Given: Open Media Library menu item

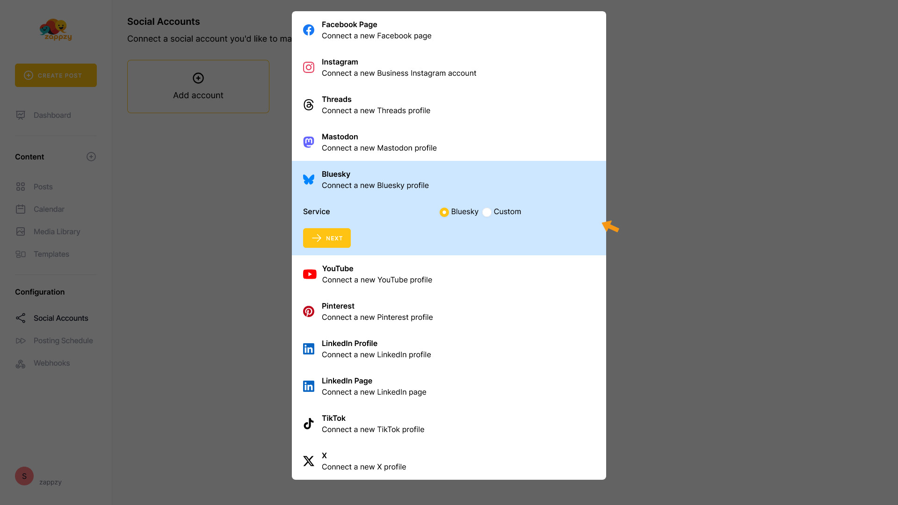Looking at the screenshot, I should point(57,231).
